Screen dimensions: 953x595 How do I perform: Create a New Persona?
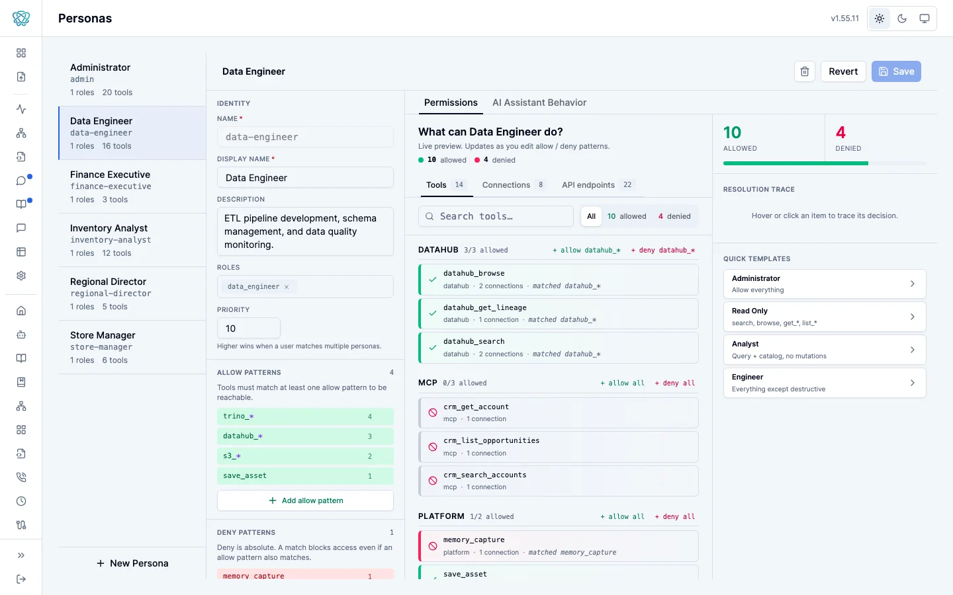132,563
